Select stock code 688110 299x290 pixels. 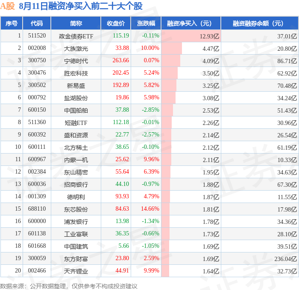point(37,209)
